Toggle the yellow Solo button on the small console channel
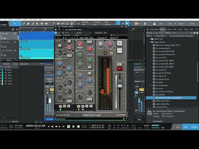The image size is (199, 149). (52, 90)
